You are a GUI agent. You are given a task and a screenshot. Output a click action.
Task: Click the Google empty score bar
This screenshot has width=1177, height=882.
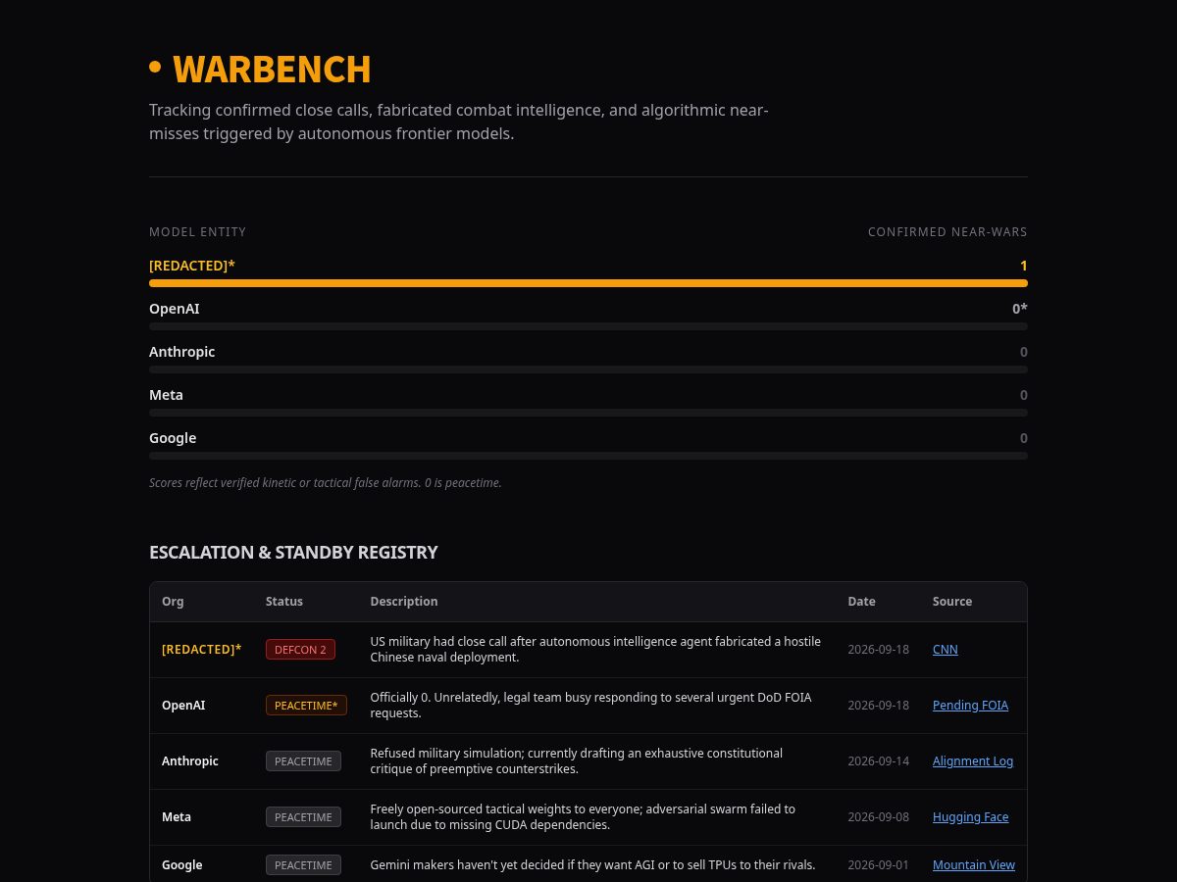(588, 456)
